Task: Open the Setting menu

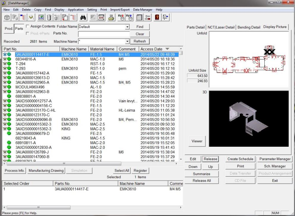Action: [92, 10]
